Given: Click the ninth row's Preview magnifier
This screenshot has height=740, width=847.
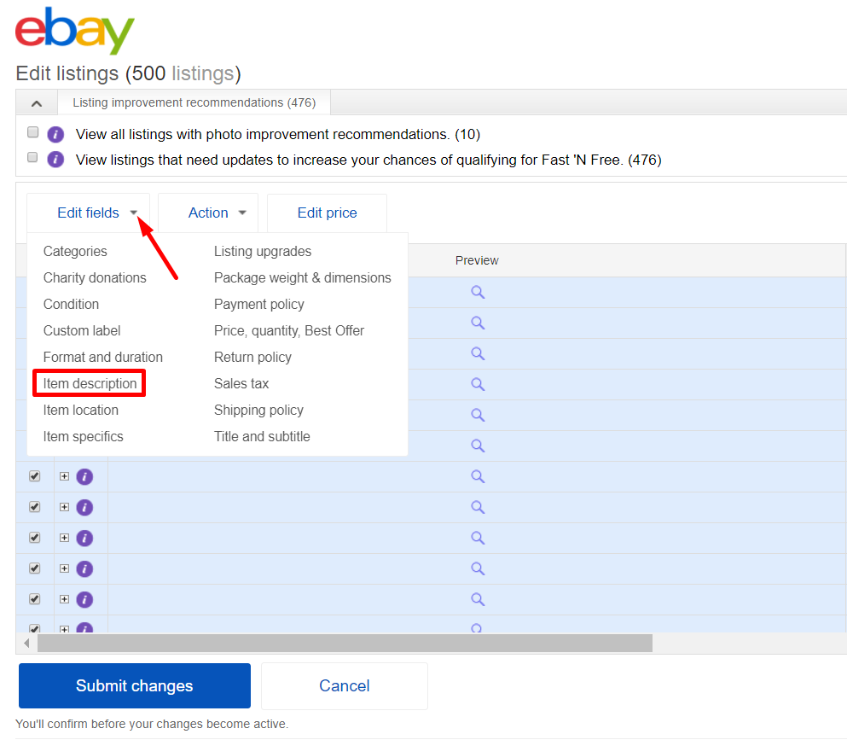Looking at the screenshot, I should [478, 539].
